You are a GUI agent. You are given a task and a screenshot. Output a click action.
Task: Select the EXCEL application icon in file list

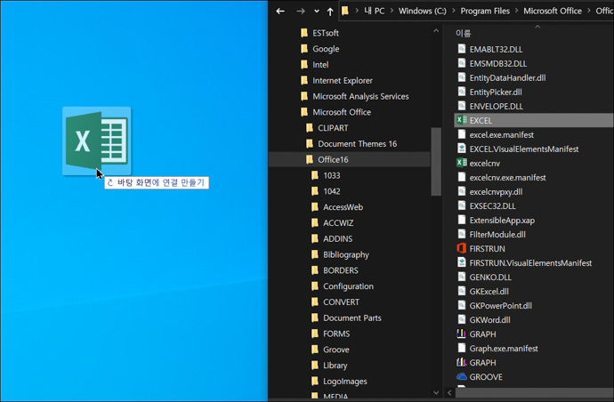tap(462, 120)
